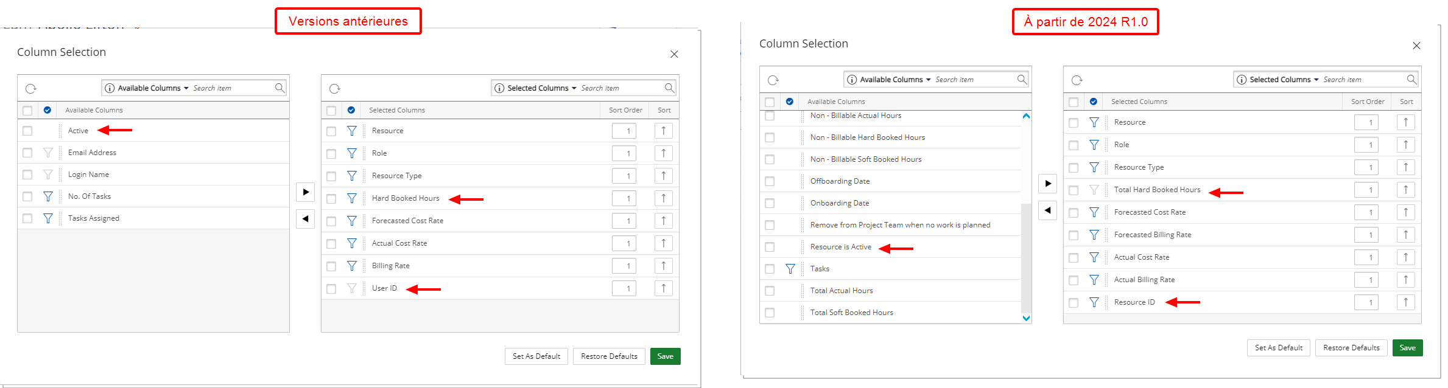The image size is (1448, 388).
Task: Click the Sort Order field for User ID
Action: 624,288
